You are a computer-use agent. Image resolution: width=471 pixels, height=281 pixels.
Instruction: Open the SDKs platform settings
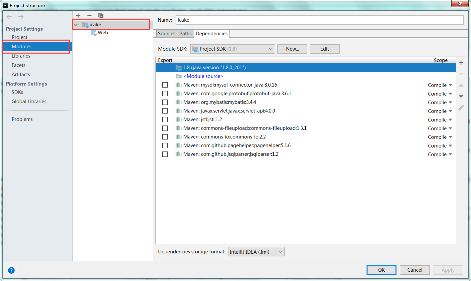click(17, 92)
